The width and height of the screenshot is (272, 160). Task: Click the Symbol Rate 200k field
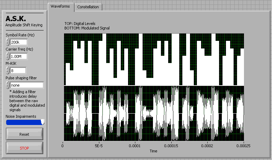[18, 42]
